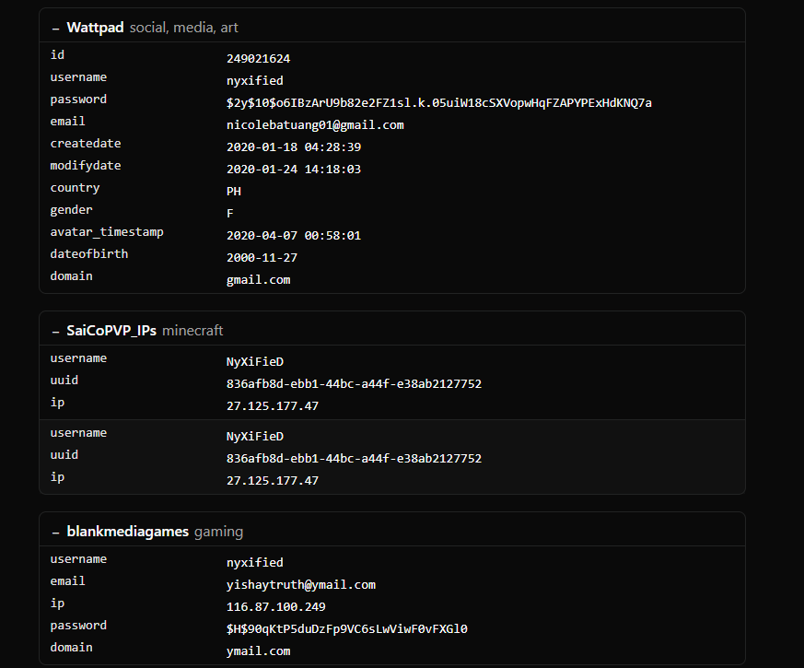
Task: Select the country value PH
Action: tap(234, 192)
